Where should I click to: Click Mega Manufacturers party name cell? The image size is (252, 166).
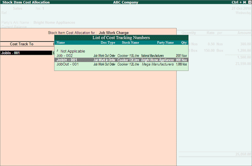pos(158,64)
